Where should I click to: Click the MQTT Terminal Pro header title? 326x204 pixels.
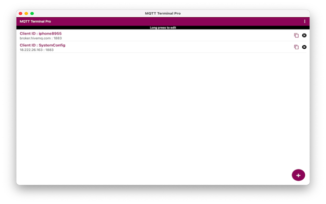(35, 21)
